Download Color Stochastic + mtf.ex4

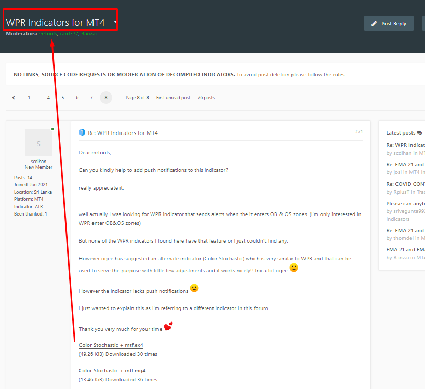(111, 345)
